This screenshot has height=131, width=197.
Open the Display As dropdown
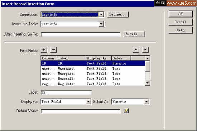[x=88, y=101]
